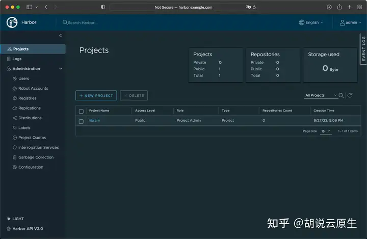Open the library project link
This screenshot has width=367, height=239.
pyautogui.click(x=95, y=120)
